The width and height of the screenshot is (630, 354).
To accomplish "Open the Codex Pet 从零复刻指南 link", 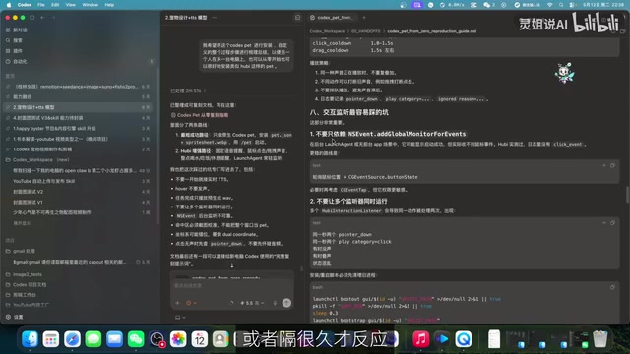I will click(x=200, y=115).
